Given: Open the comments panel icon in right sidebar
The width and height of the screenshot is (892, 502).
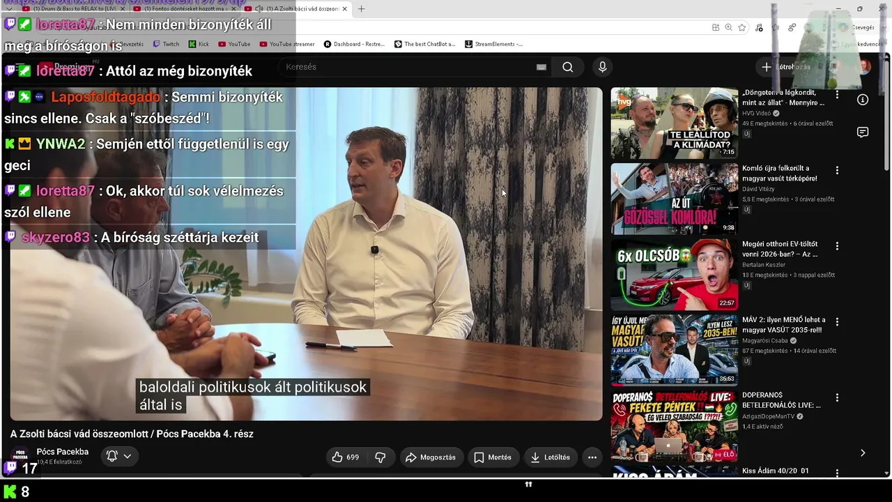Looking at the screenshot, I should pos(863,132).
